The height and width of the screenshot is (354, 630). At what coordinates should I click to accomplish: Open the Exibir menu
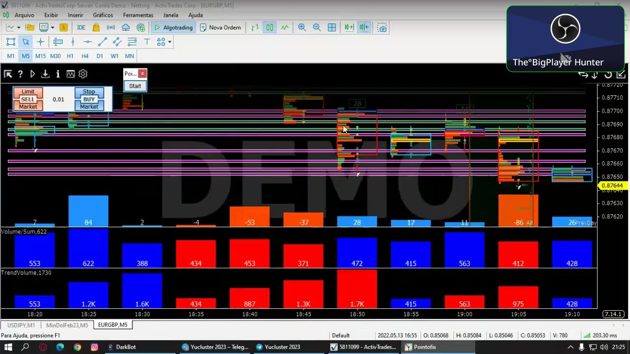pyautogui.click(x=51, y=15)
